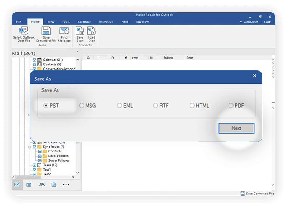Screen dimensions: 292x217
Task: Select the Conflicts folder
Action: coord(55,151)
